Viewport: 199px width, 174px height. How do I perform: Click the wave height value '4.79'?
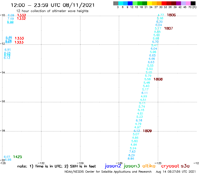138,124
